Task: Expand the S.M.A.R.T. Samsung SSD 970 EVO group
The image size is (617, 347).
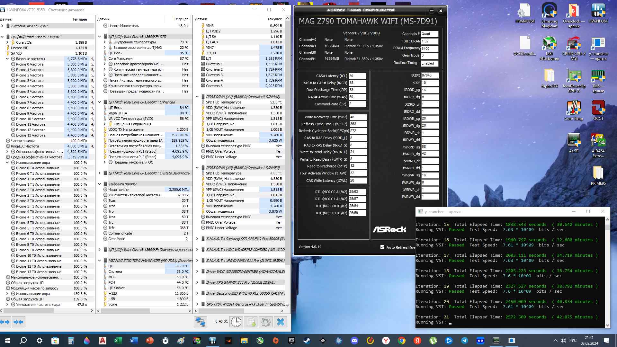Action: pyautogui.click(x=197, y=239)
